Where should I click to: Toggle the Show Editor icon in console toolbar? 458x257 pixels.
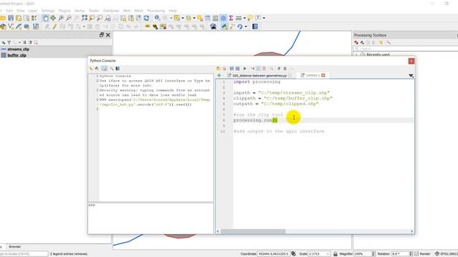(x=104, y=69)
